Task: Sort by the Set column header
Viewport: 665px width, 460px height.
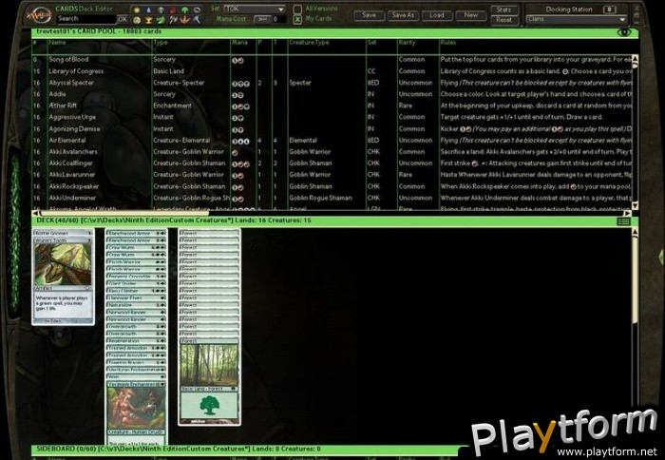Action: 372,43
